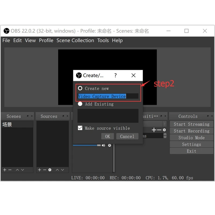Open source properties gear in Sources panel
The image size is (215, 215).
50,170
